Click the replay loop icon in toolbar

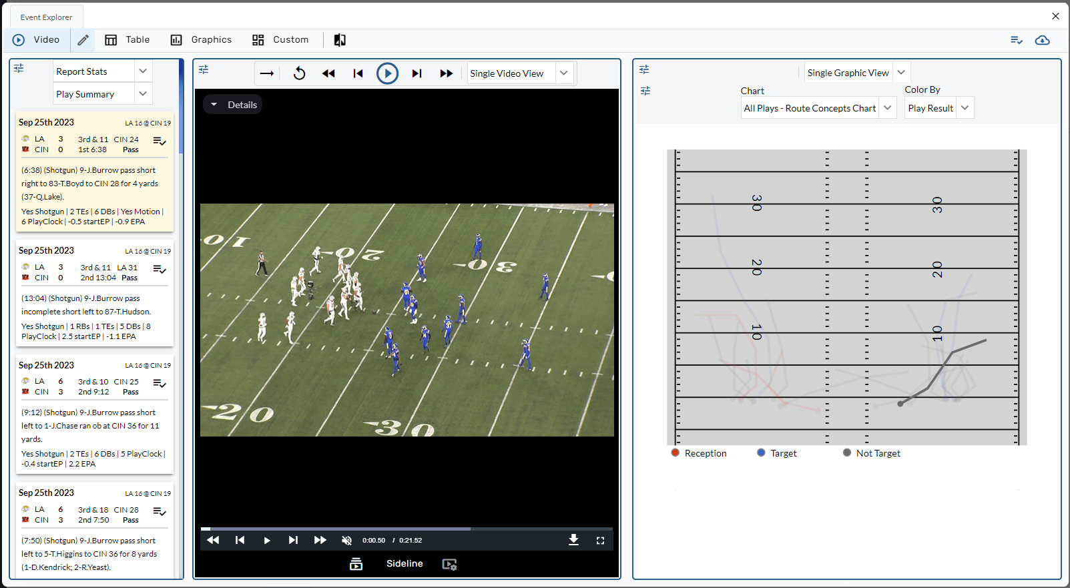(299, 73)
